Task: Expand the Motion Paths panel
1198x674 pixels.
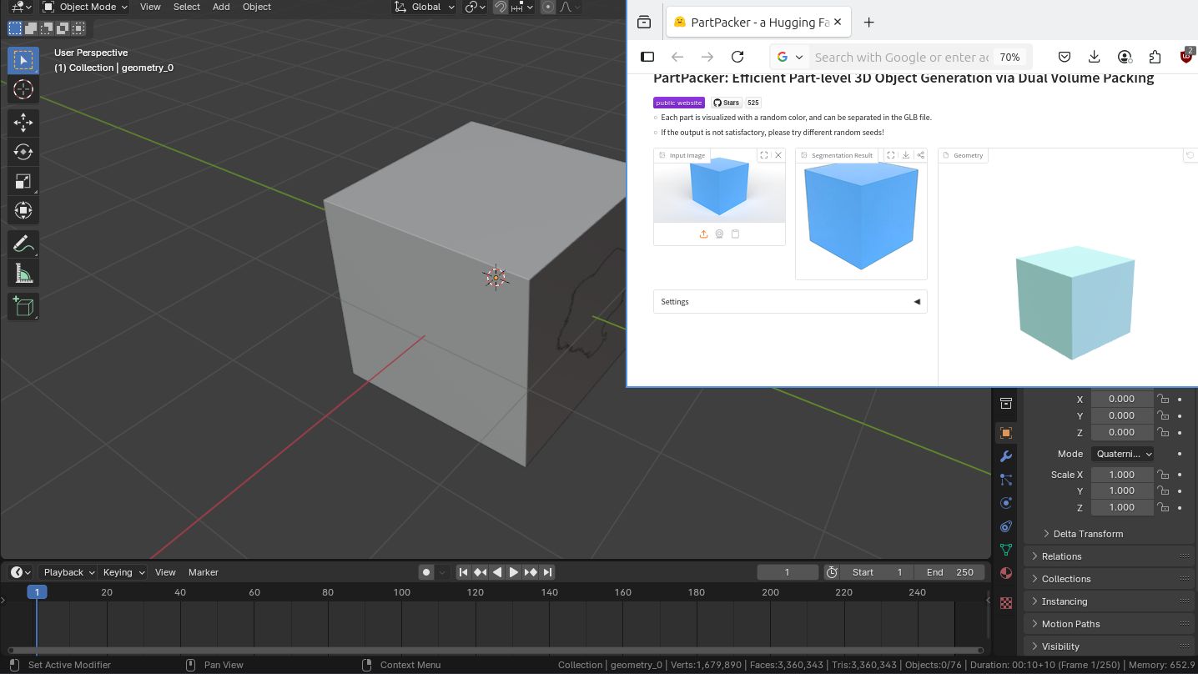Action: pyautogui.click(x=1108, y=624)
